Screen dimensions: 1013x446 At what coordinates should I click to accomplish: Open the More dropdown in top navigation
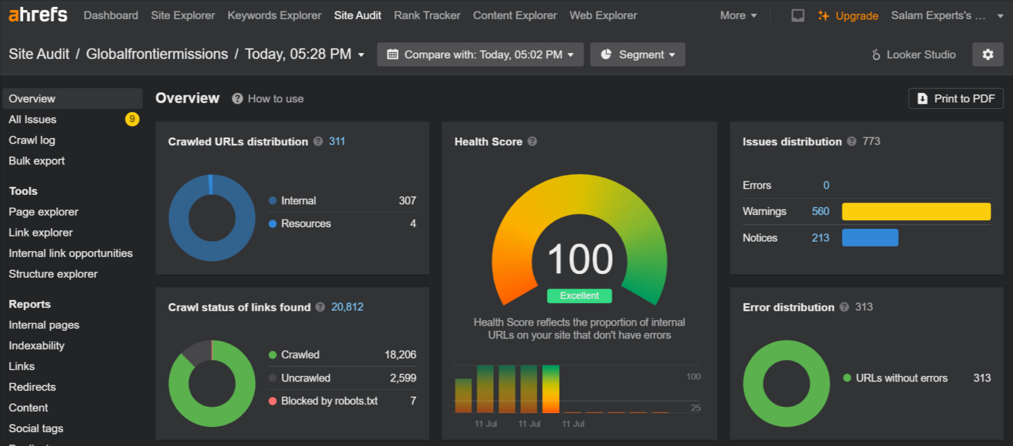(738, 15)
